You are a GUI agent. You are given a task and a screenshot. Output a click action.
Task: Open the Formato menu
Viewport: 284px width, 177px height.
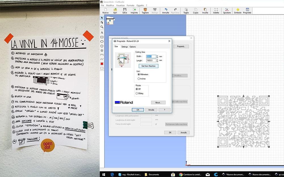coord(130,5)
